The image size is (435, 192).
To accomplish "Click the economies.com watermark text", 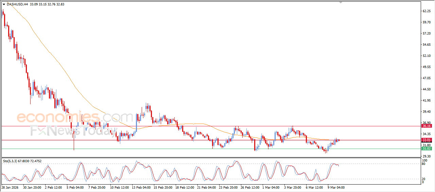I will click(x=75, y=117).
